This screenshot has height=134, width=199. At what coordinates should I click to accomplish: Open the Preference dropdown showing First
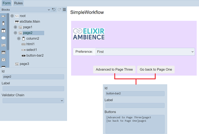click(x=145, y=52)
